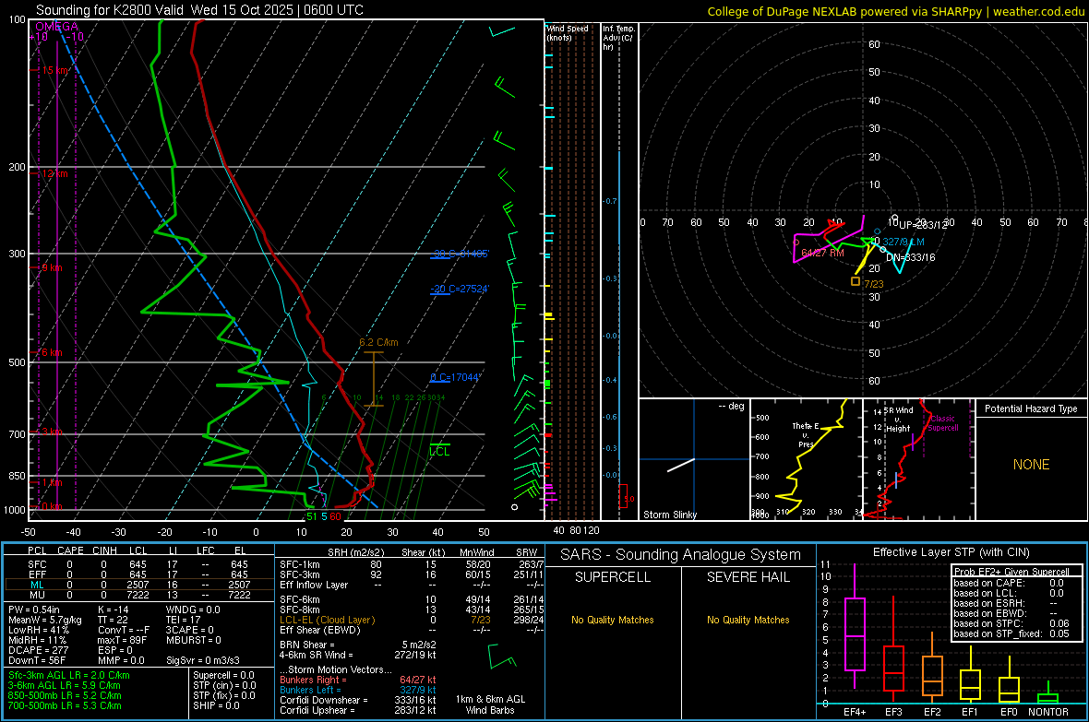Click the maxT = 89F value
The image size is (1089, 722).
[122, 640]
